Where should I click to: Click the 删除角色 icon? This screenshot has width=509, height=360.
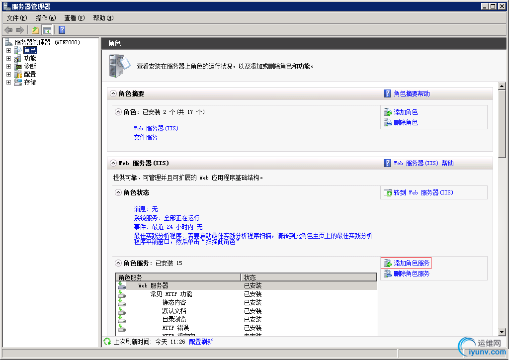coord(388,122)
